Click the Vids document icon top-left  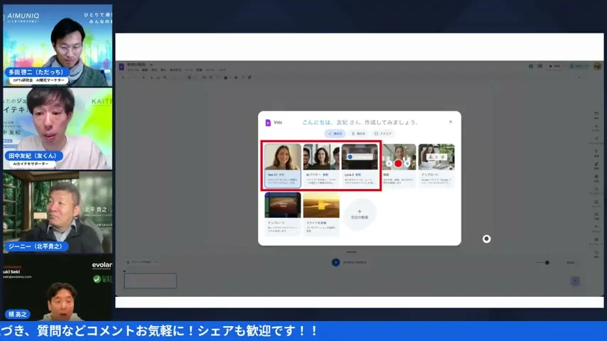click(x=122, y=67)
